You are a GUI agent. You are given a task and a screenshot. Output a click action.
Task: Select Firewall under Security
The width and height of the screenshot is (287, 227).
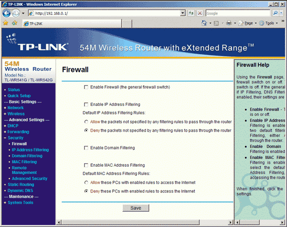click(x=19, y=144)
